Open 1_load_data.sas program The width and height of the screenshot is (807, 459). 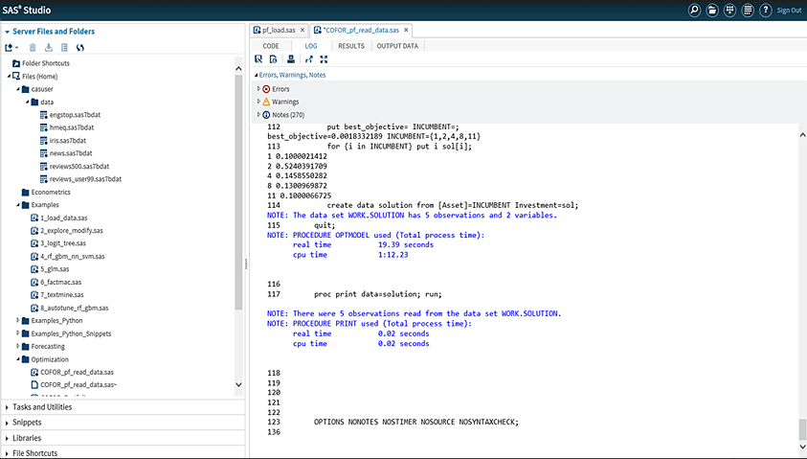coord(64,218)
